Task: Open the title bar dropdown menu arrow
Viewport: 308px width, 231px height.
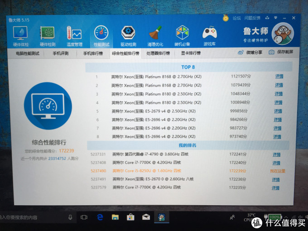Action: [276, 18]
